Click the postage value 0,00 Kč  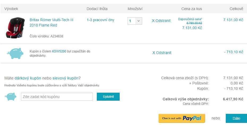(x=237, y=83)
